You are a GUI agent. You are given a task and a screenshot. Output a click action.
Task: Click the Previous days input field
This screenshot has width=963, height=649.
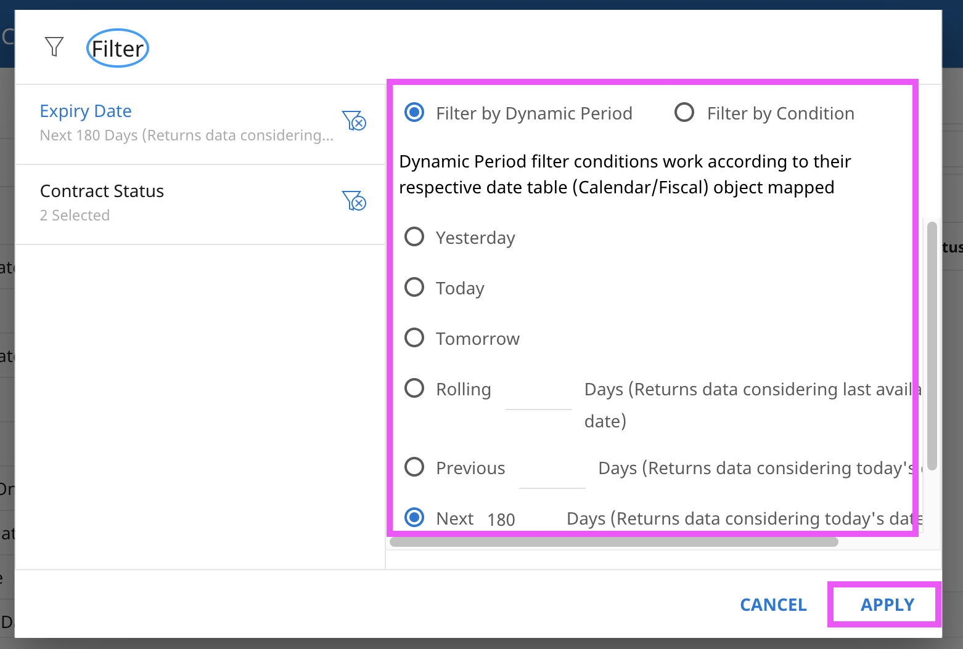tap(552, 473)
